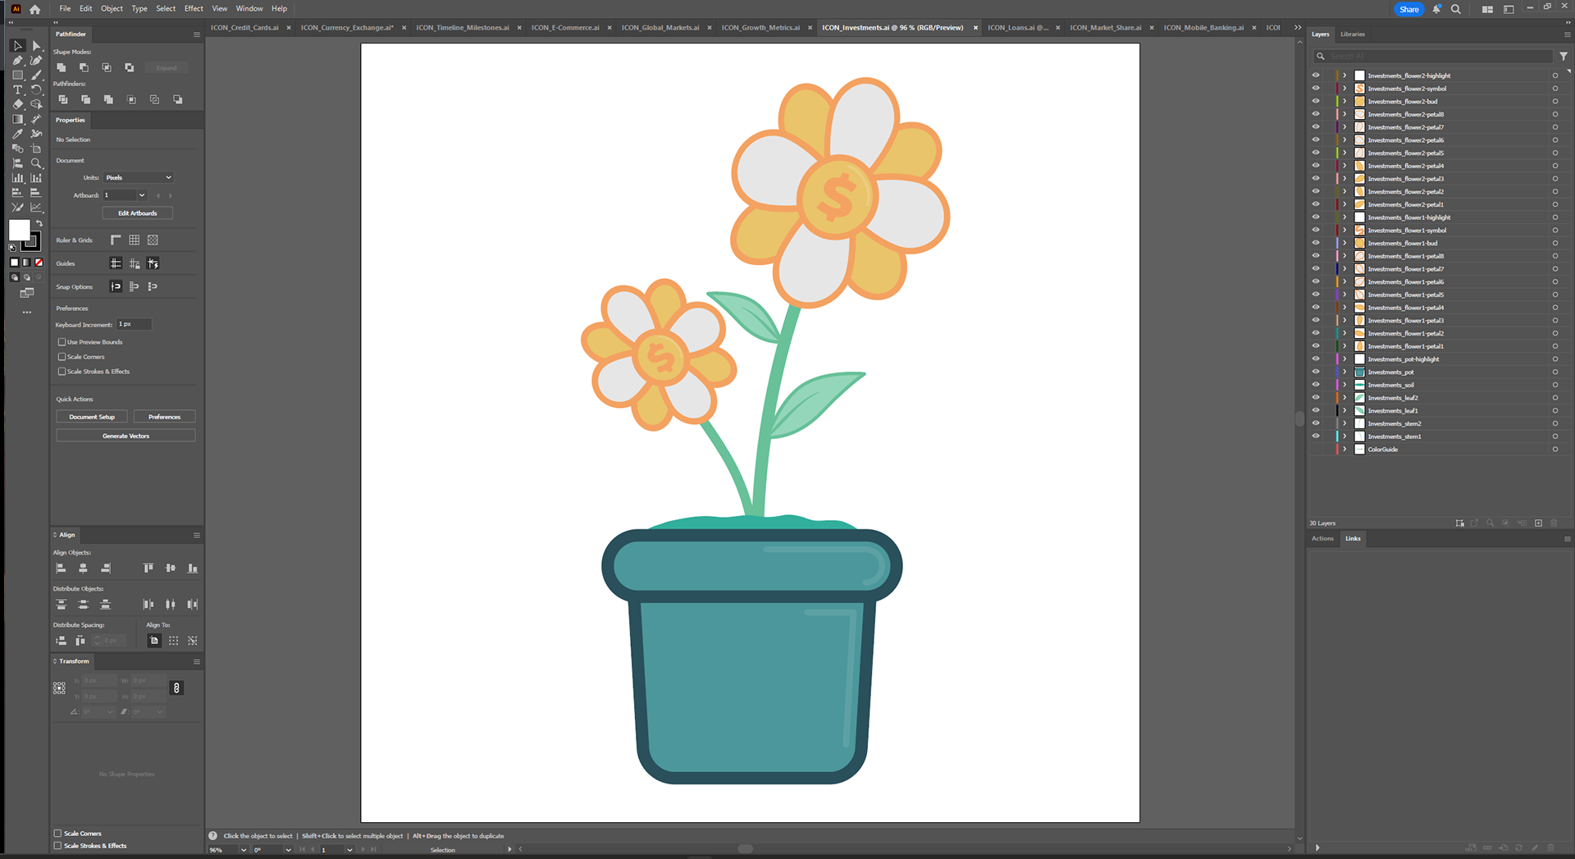
Task: Click Vertical Align Top in Align panel
Action: click(x=148, y=568)
